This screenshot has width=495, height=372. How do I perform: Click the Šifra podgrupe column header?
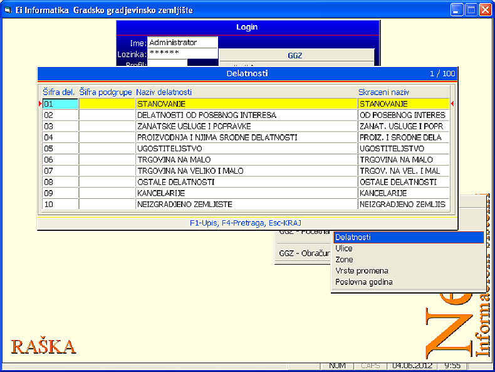coord(106,92)
